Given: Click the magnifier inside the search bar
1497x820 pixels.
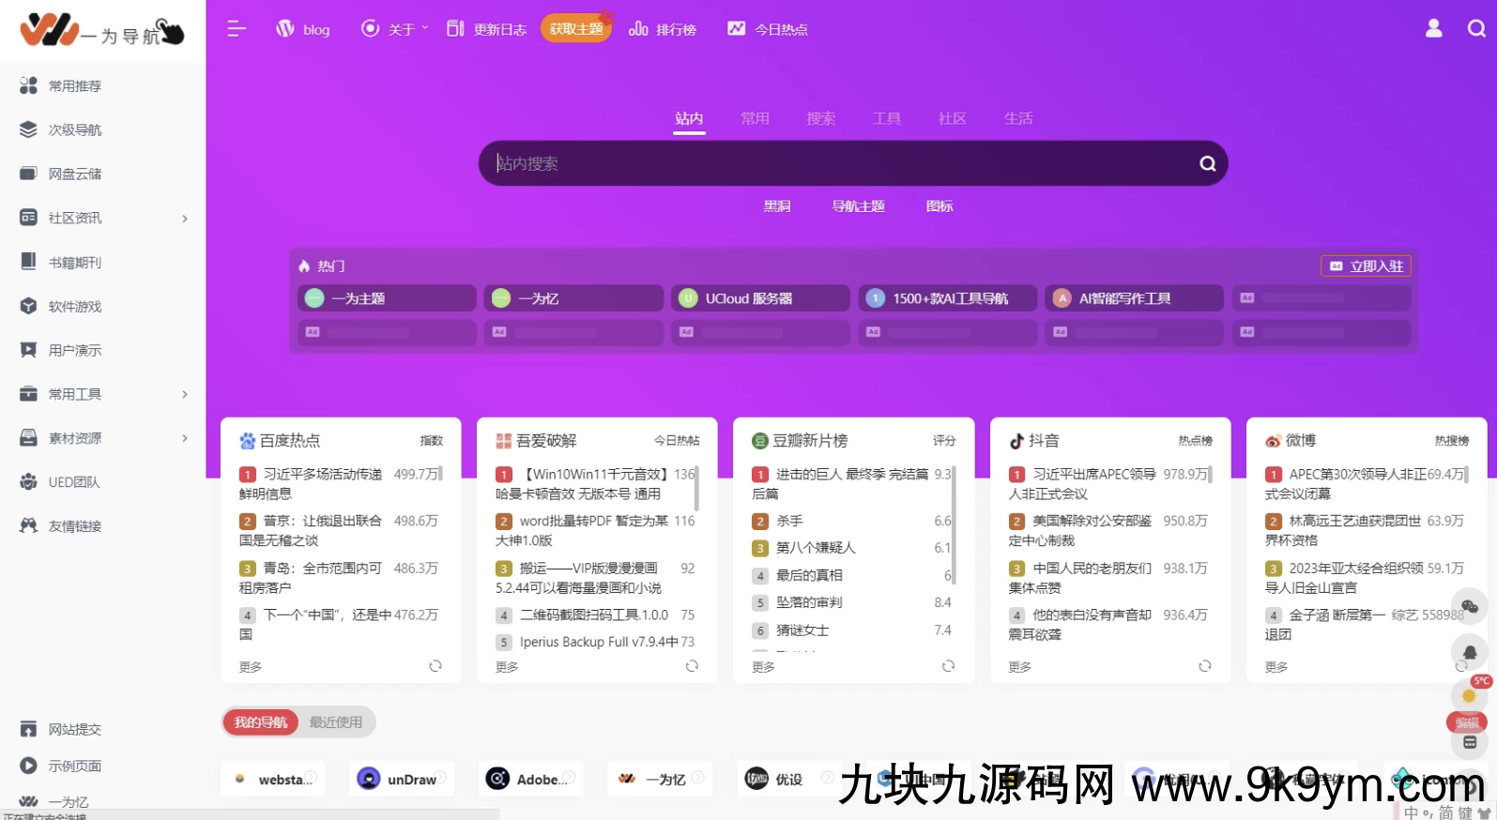Looking at the screenshot, I should click(1208, 163).
